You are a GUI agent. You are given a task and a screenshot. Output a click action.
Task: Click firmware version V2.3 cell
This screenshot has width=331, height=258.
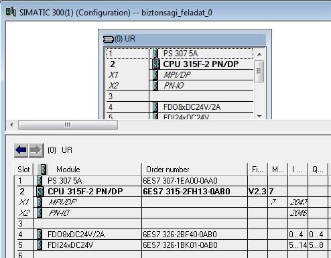257,192
